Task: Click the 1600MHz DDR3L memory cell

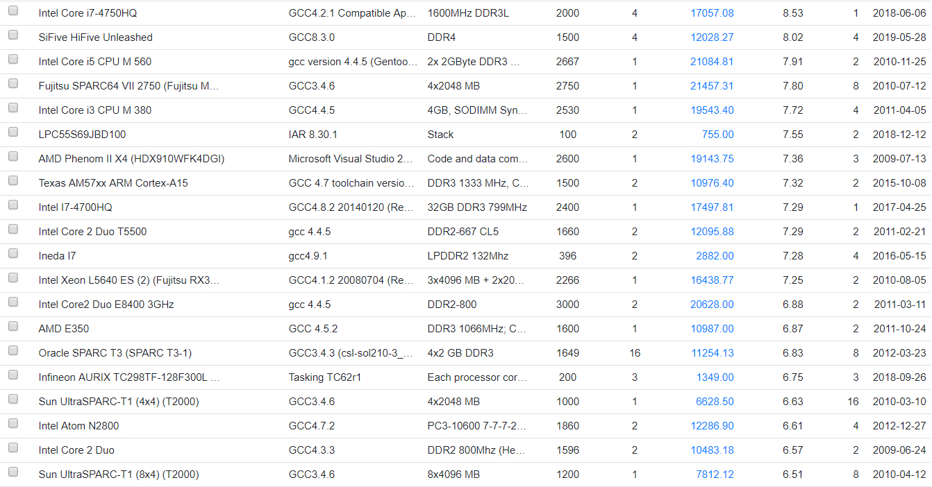Action: (468, 13)
